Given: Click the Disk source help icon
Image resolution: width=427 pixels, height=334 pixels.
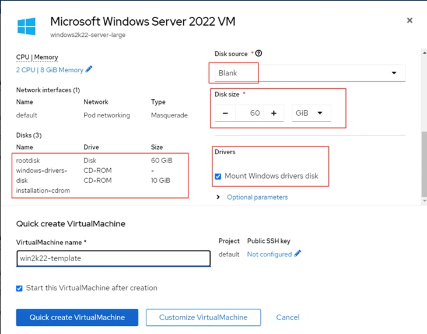Looking at the screenshot, I should [258, 54].
